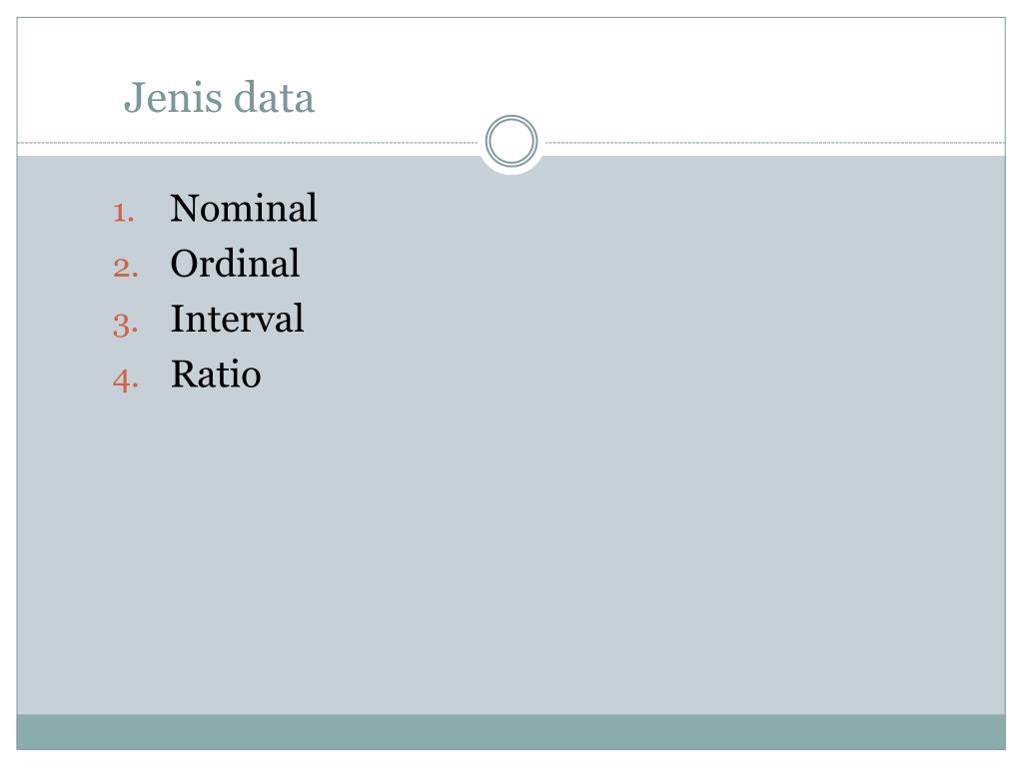Screen dimensions: 1023x767
Task: Click the red list number "1."
Action: [x=124, y=213]
